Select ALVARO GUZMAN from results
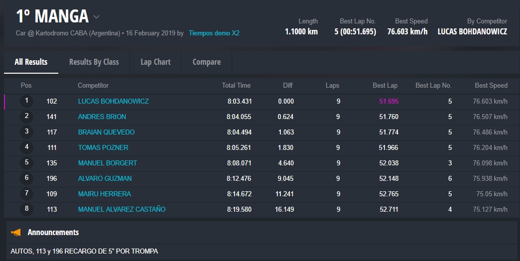Screen dimensions: 520x261 (105, 178)
